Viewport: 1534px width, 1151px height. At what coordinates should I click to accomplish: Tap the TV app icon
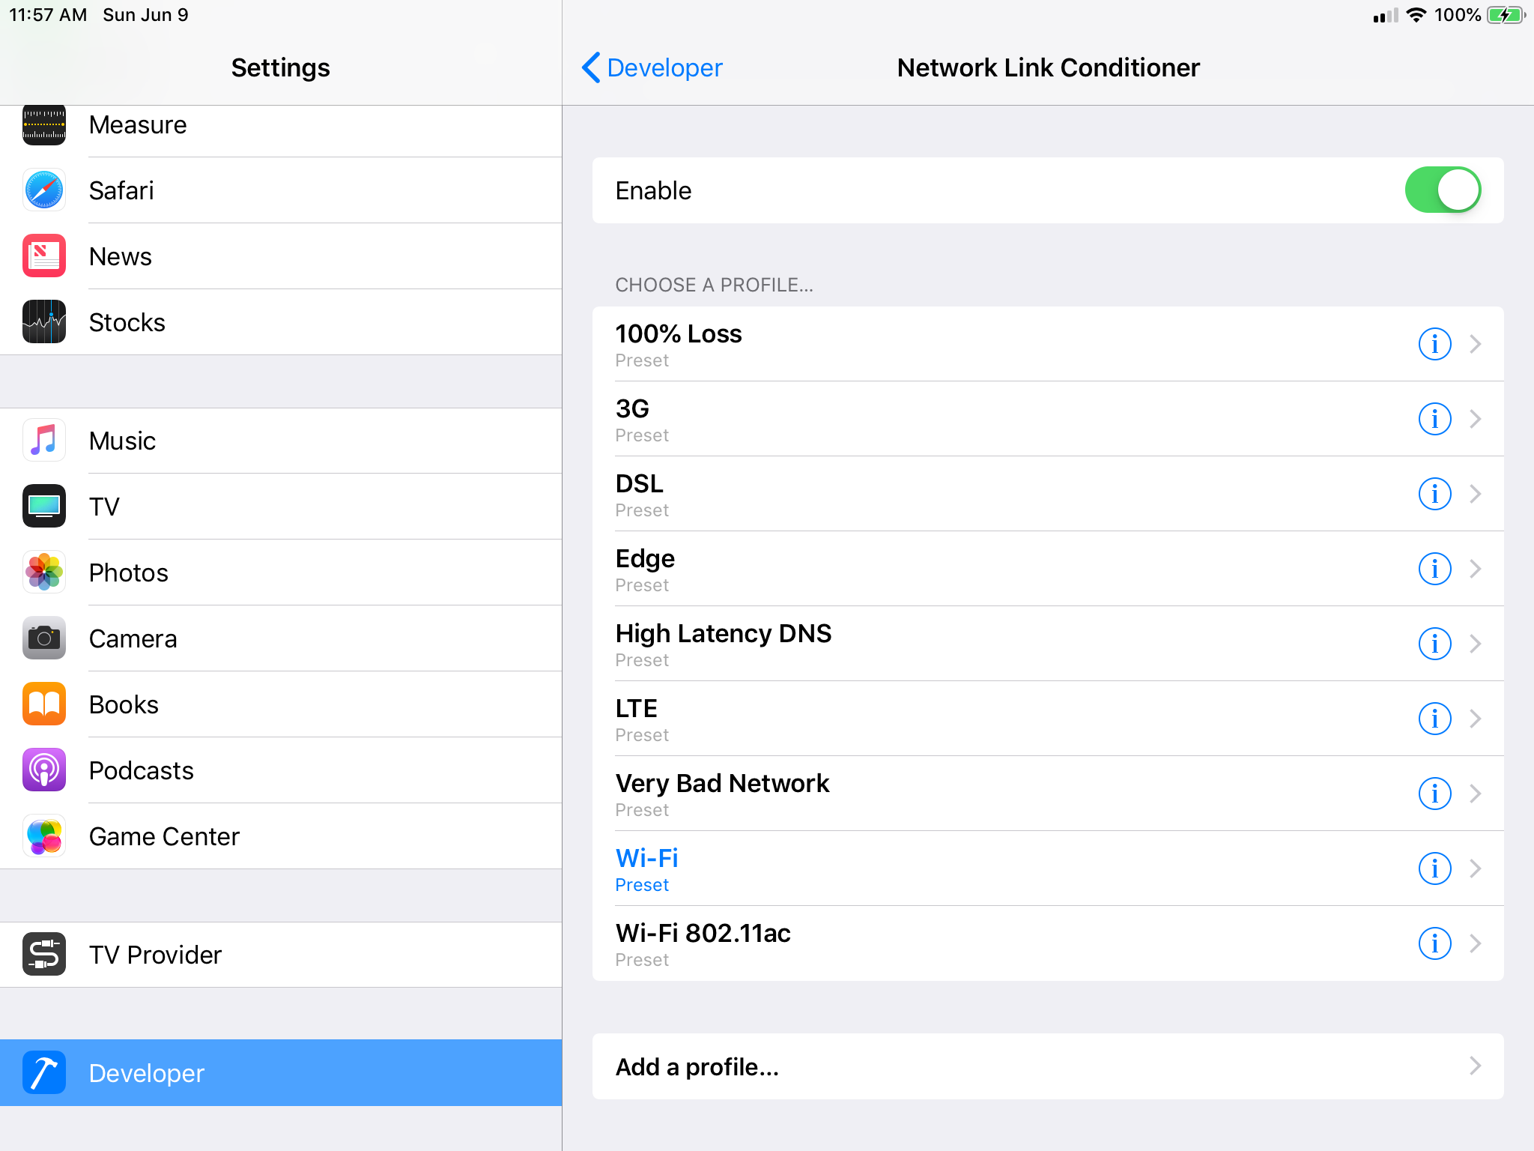point(44,507)
